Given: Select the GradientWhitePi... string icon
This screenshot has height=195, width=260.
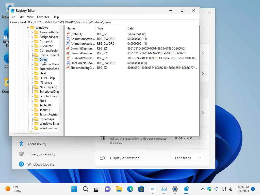Looking at the screenshot, I should pos(68,58).
